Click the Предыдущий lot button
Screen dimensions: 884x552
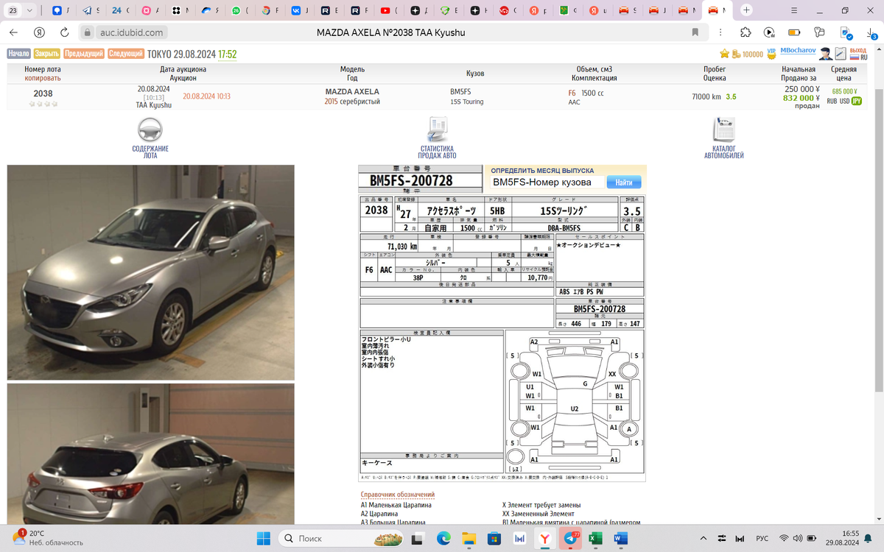click(83, 54)
